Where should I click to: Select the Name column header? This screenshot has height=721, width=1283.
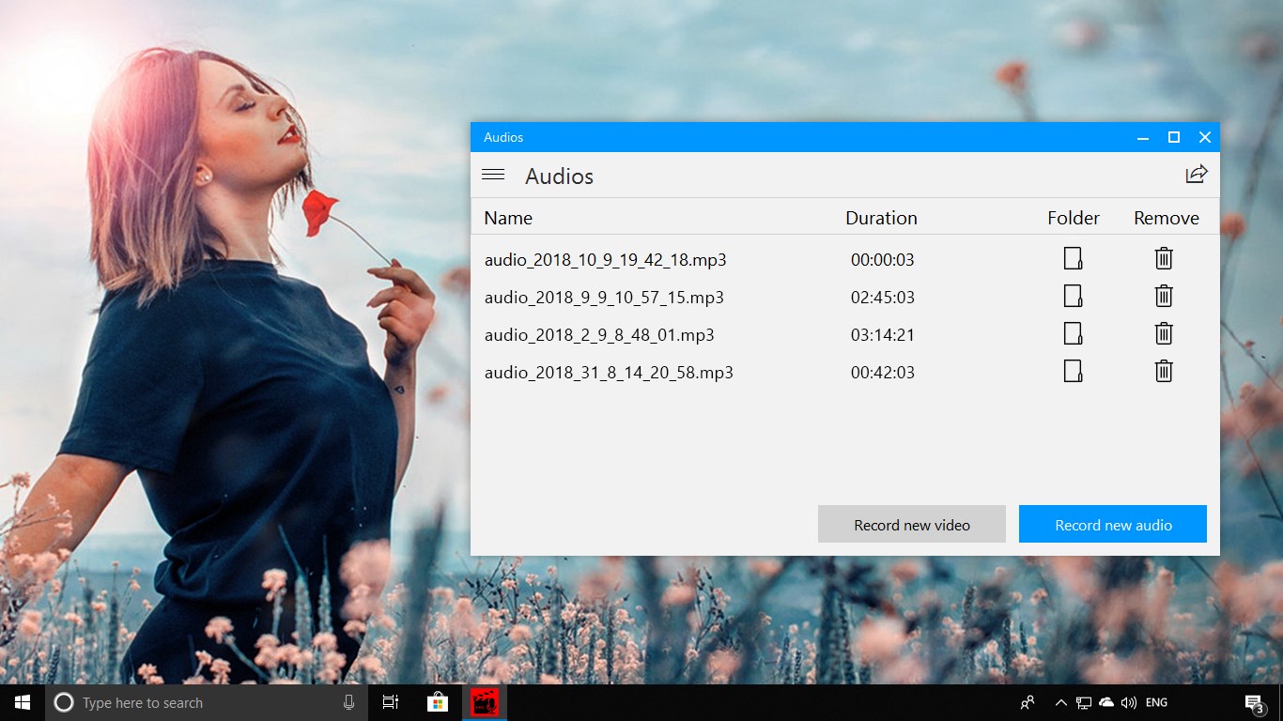[507, 217]
